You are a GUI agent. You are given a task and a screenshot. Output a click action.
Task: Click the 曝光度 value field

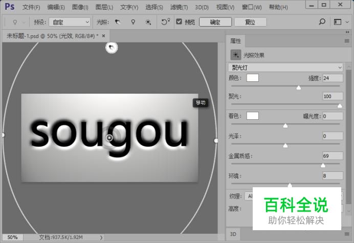pyautogui.click(x=333, y=116)
